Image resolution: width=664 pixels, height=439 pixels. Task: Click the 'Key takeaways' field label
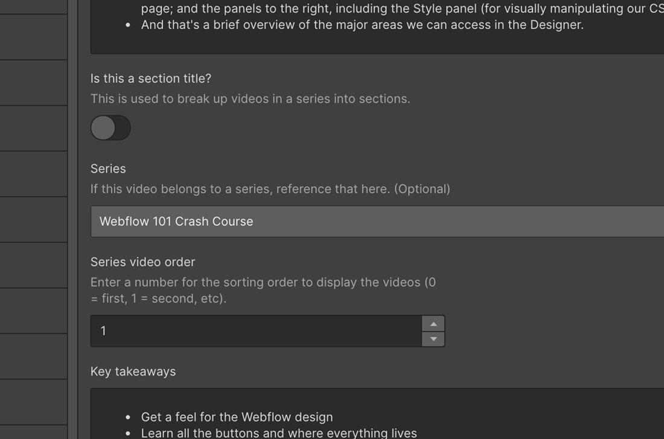pyautogui.click(x=133, y=371)
